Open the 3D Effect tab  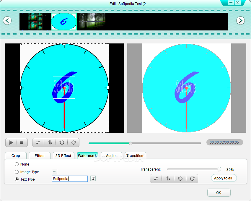point(63,156)
